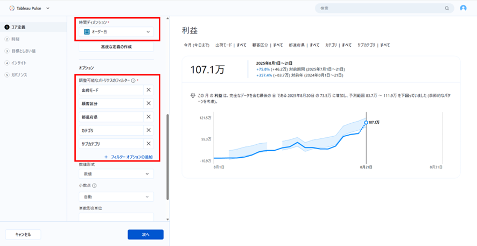Image resolution: width=477 pixels, height=246 pixels.
Task: Remove the カテゴリ filter with X
Action: click(149, 130)
